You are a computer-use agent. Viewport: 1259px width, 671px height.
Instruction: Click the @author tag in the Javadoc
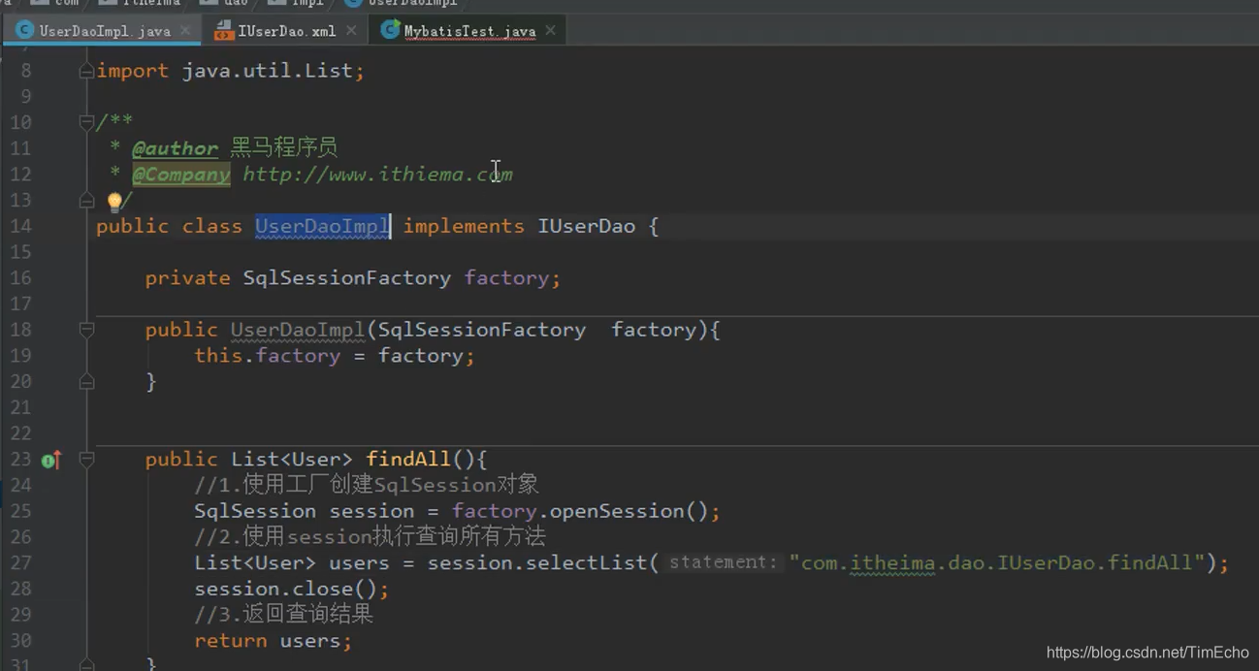pos(176,148)
